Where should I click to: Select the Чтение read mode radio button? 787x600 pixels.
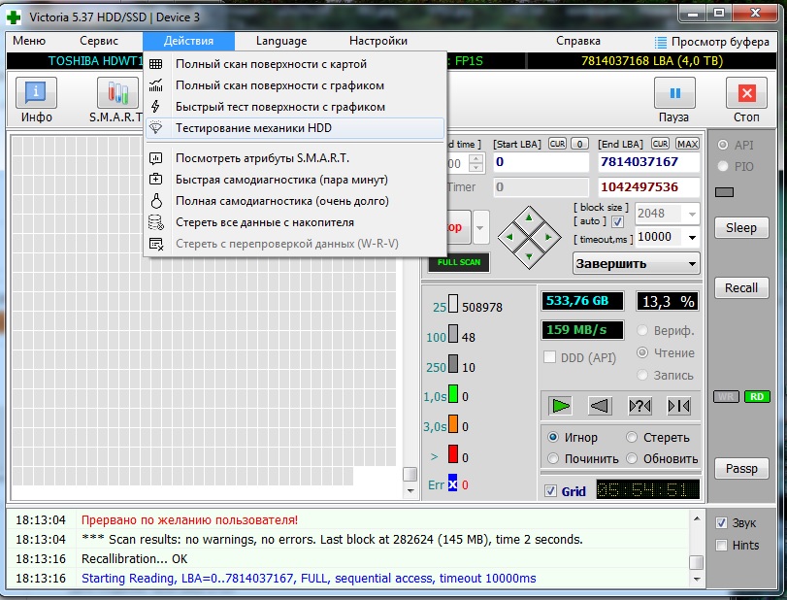point(642,352)
